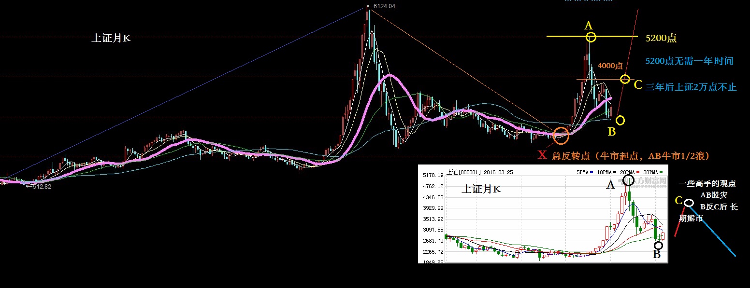Click the red X marker label
Viewport: 750px width, 288px height.
pyautogui.click(x=542, y=155)
